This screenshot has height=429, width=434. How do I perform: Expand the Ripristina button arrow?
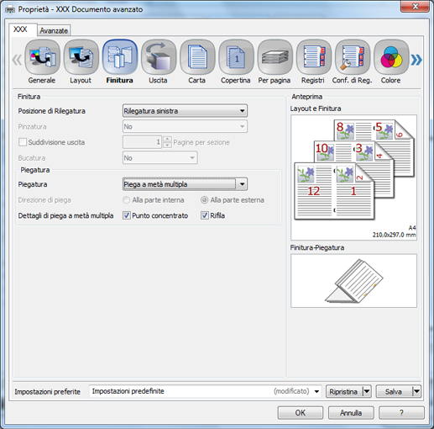point(367,391)
